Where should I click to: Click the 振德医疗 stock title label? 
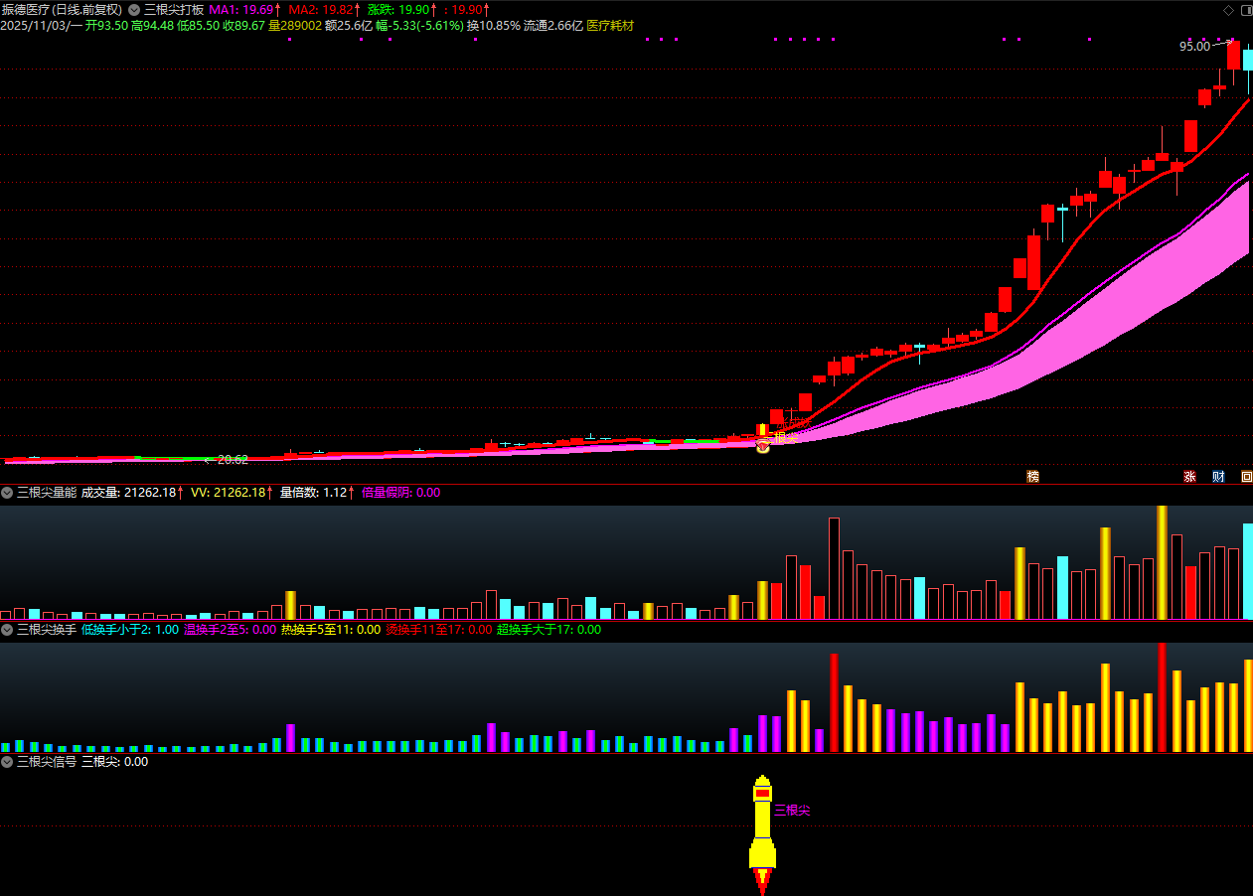(28, 10)
